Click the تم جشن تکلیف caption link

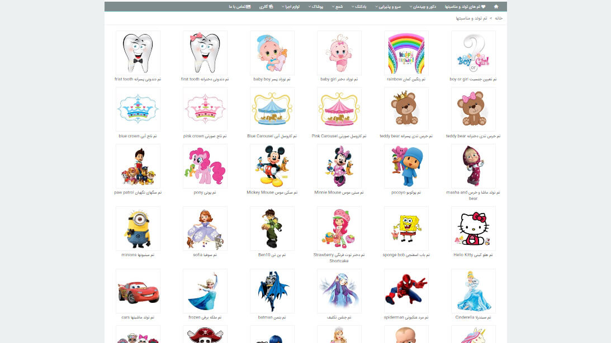(x=339, y=317)
